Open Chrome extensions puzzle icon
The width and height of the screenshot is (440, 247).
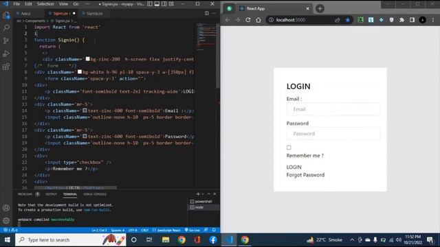(401, 20)
